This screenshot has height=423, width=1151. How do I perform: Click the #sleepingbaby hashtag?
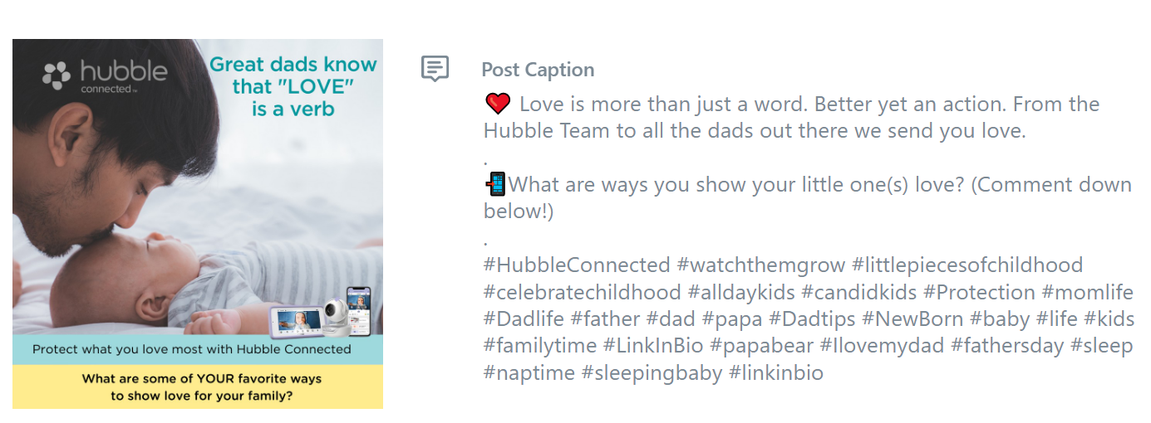(652, 373)
